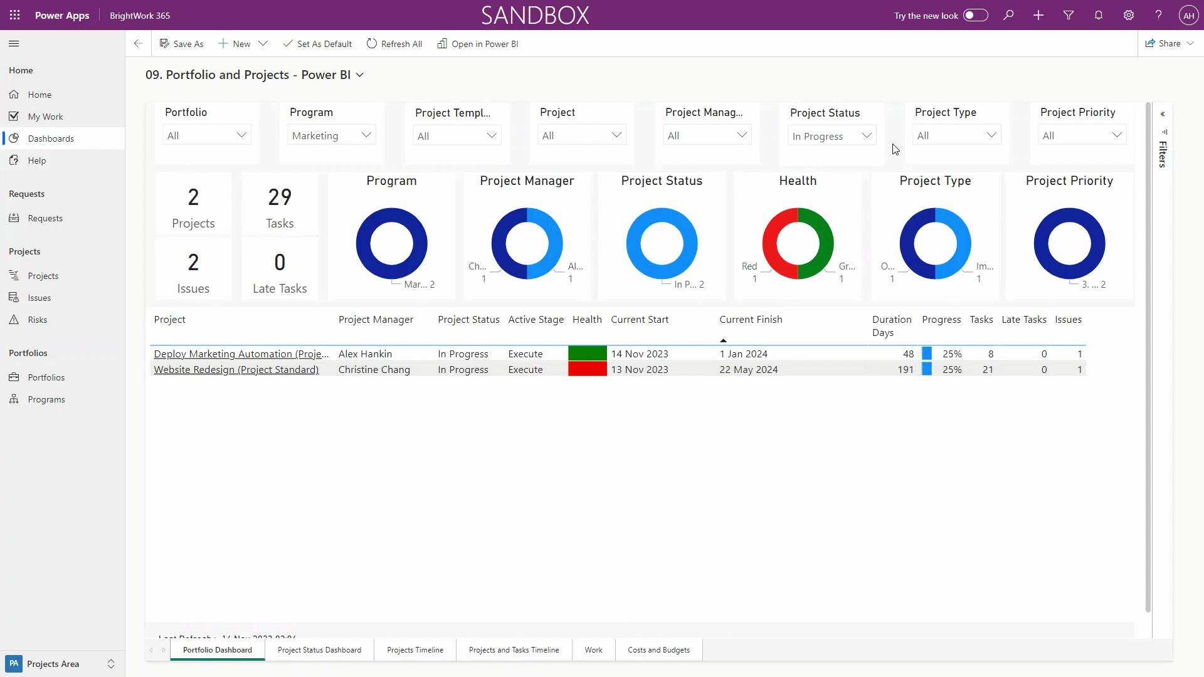Open the notifications bell icon

point(1099,15)
